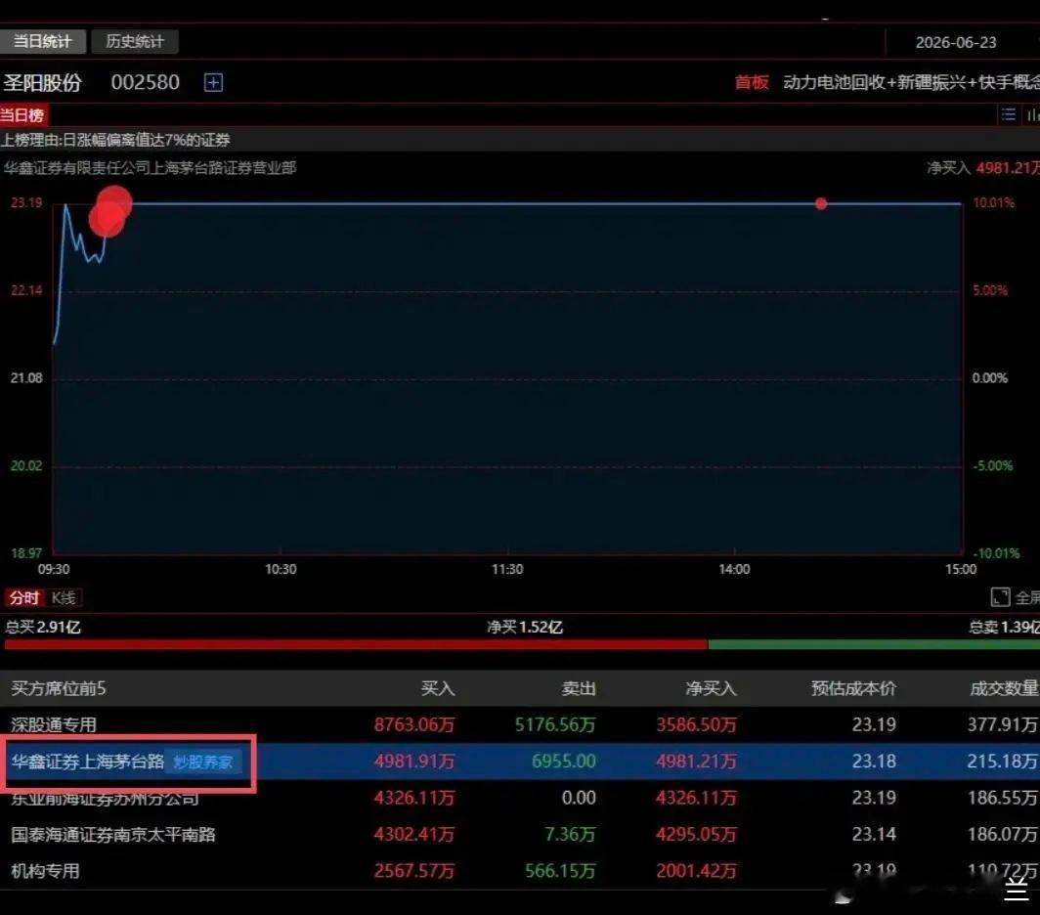Click the 净买入 column header

pyautogui.click(x=711, y=689)
